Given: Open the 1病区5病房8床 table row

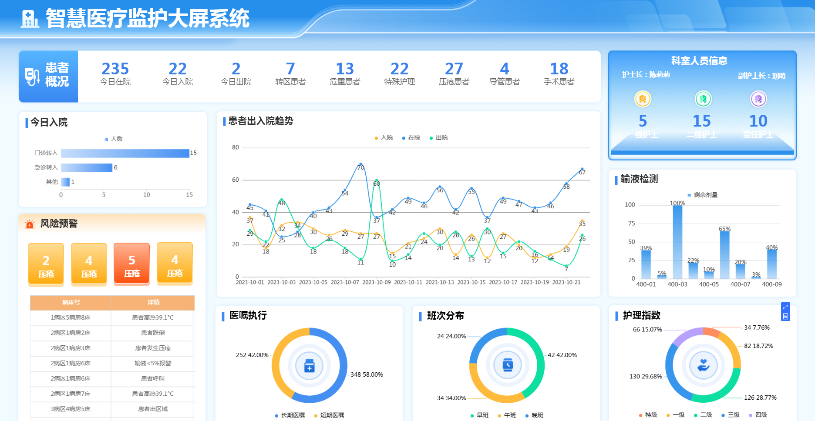Looking at the screenshot, I should point(71,317).
